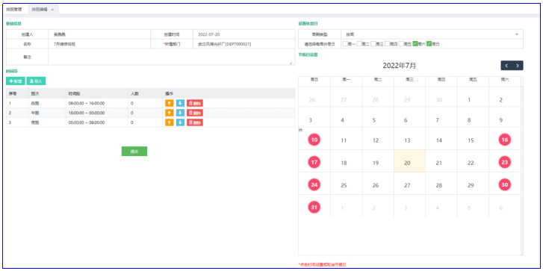Click the 导入 import button
This screenshot has width=543, height=271.
pos(36,81)
